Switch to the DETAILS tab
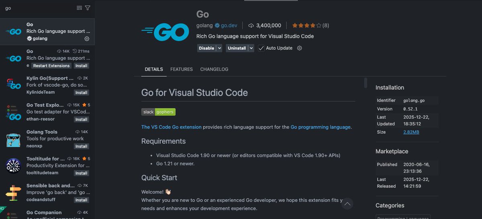The width and height of the screenshot is (482, 219). [x=154, y=69]
